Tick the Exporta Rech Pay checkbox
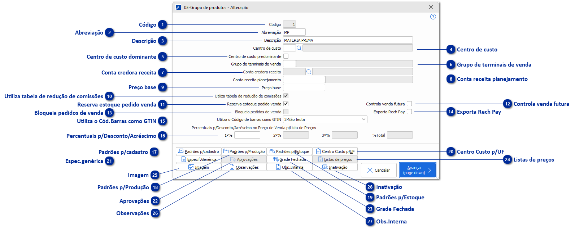 pos(409,112)
